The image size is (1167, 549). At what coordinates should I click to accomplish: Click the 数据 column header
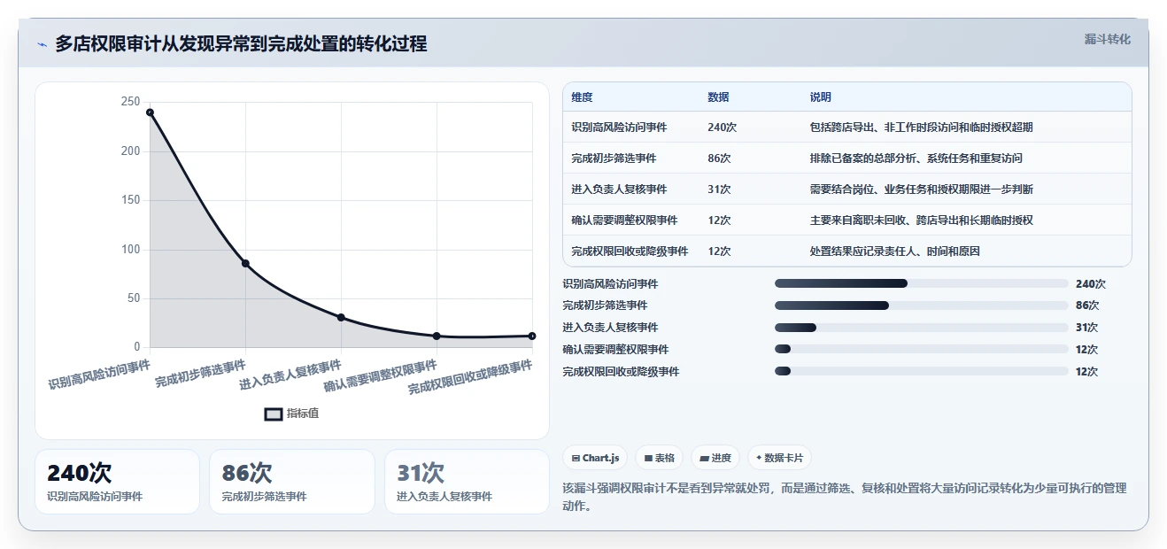[719, 97]
